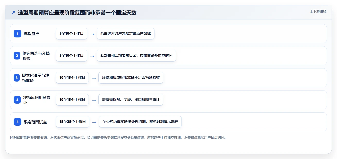Click the 5至10个工作日 chip in 候选筛选 row

coord(72,56)
